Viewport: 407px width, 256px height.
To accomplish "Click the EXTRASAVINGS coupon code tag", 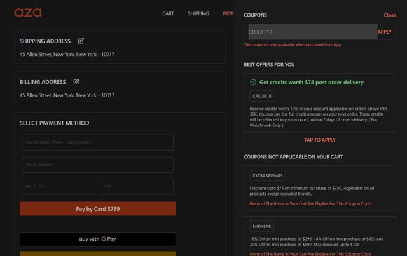I will click(268, 175).
